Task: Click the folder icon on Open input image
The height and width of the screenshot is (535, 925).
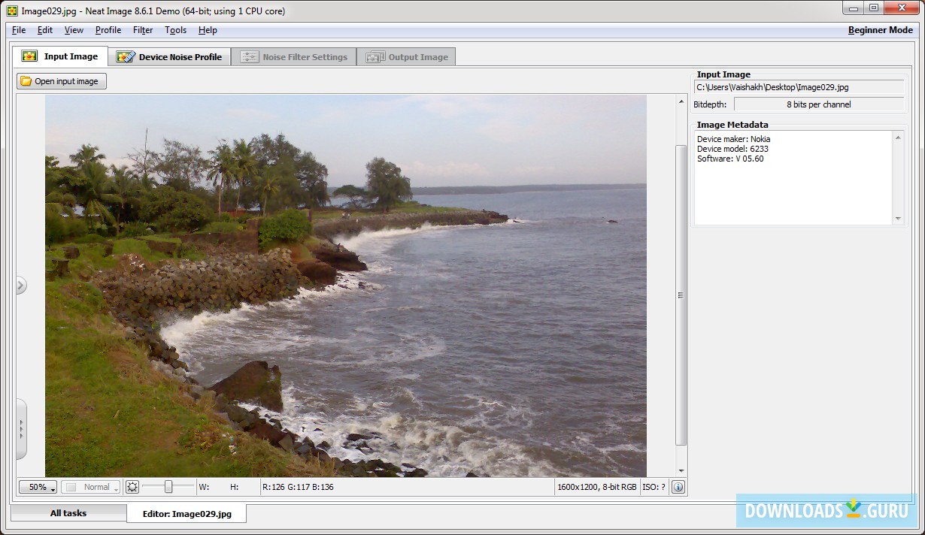Action: (26, 81)
